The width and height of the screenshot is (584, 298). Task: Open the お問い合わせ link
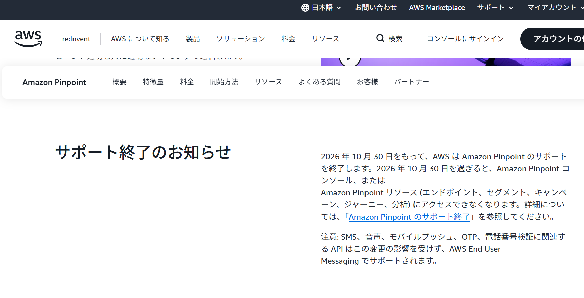(x=376, y=8)
